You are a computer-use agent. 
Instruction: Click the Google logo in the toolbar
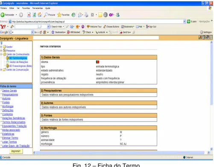(4, 32)
